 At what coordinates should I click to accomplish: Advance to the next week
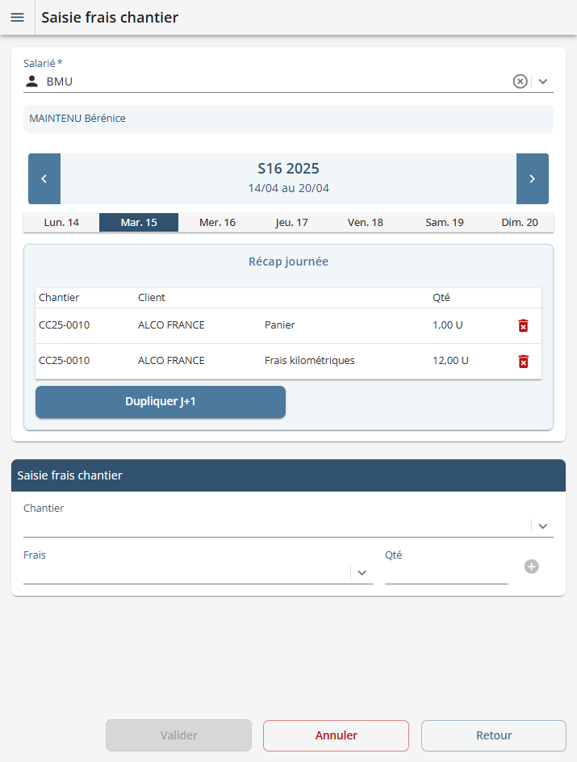click(532, 178)
